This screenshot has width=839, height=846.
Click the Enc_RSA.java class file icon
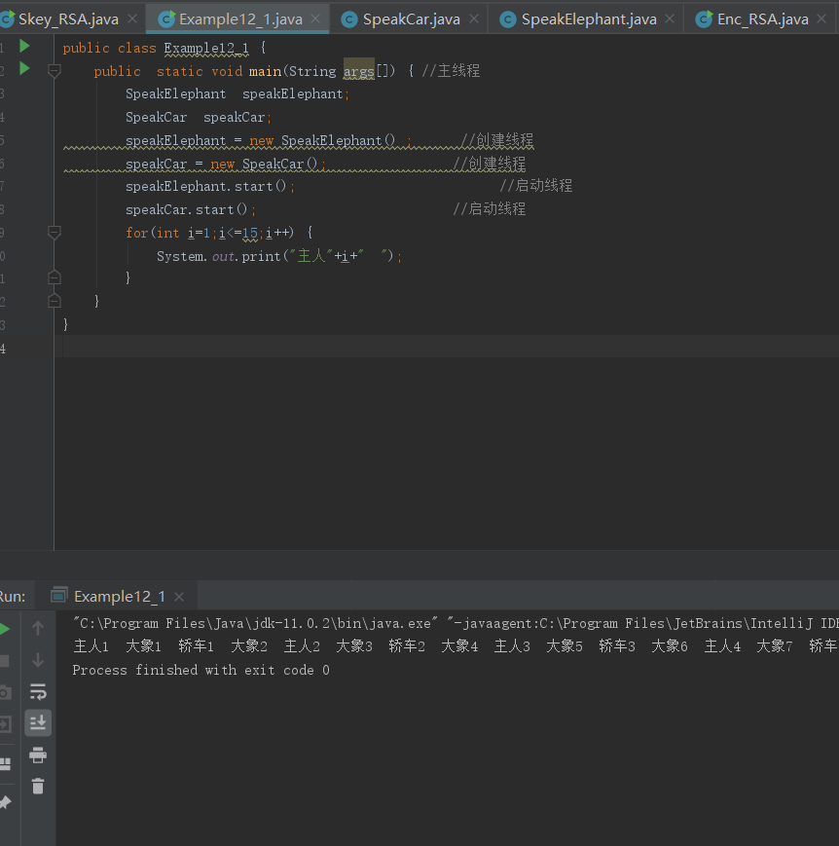pyautogui.click(x=704, y=19)
